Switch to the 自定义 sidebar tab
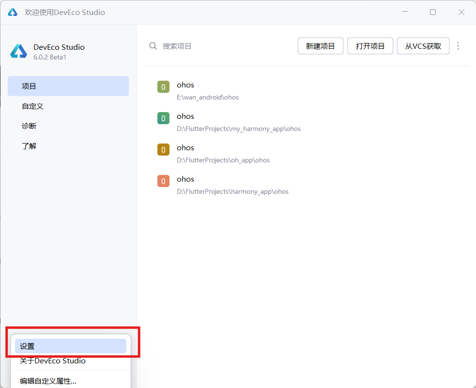Screen dimensions: 476x388 (68, 106)
